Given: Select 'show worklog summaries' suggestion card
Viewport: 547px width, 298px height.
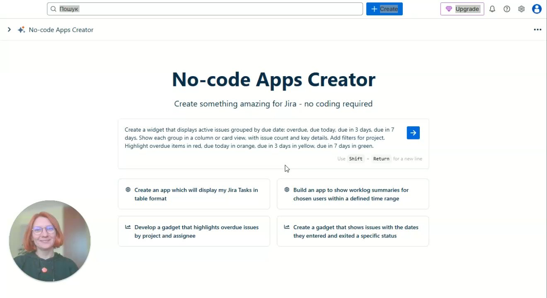Looking at the screenshot, I should [x=353, y=194].
